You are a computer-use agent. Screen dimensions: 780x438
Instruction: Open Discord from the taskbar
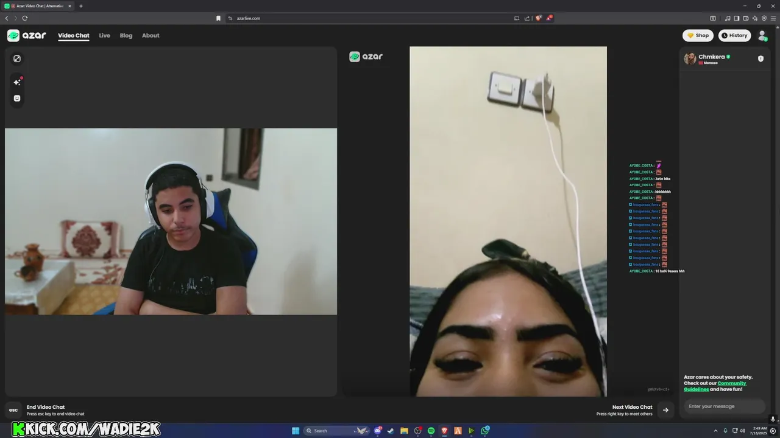click(378, 431)
